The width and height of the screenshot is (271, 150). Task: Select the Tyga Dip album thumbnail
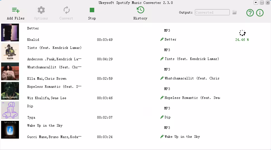10,110
